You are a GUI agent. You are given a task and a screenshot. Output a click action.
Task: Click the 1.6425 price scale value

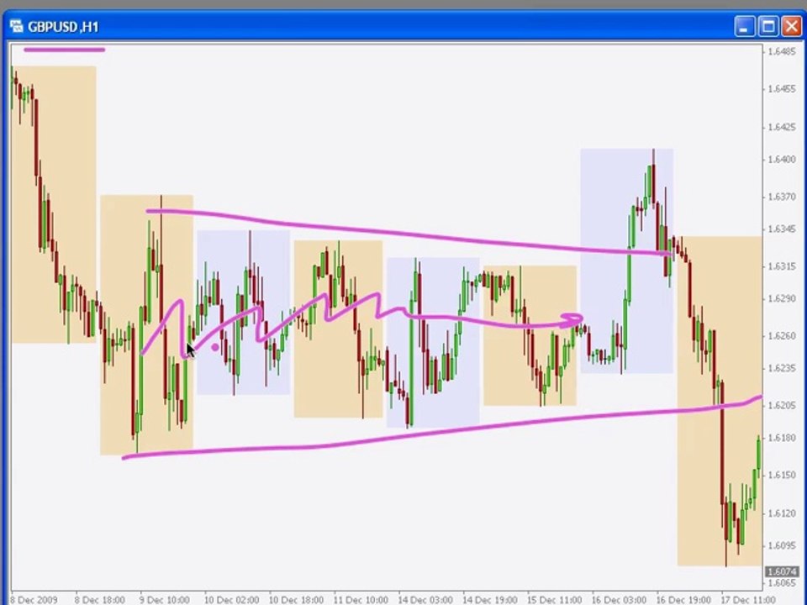pos(781,127)
